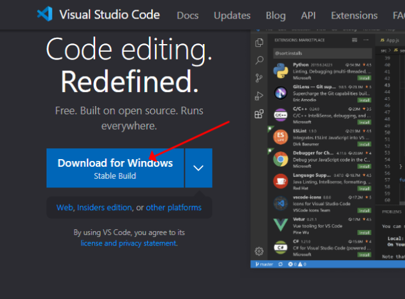The width and height of the screenshot is (405, 299).
Task: Click the errors count status bar icon
Action: [292, 264]
